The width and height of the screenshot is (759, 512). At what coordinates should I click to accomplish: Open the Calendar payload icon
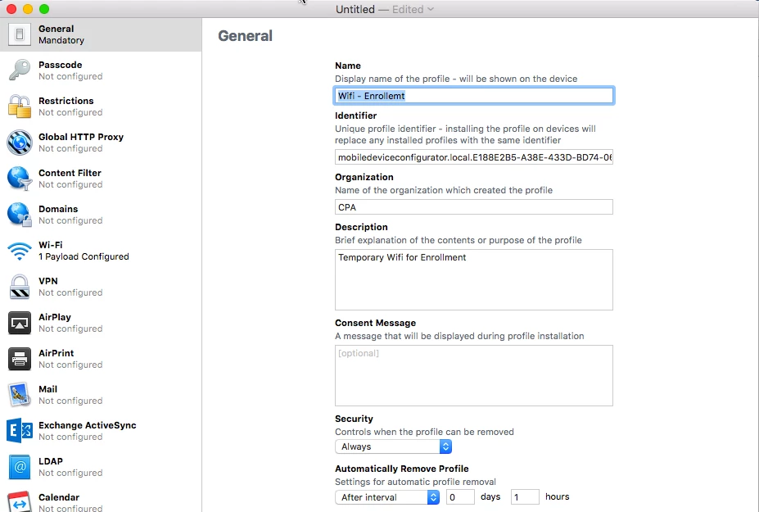[x=20, y=502]
